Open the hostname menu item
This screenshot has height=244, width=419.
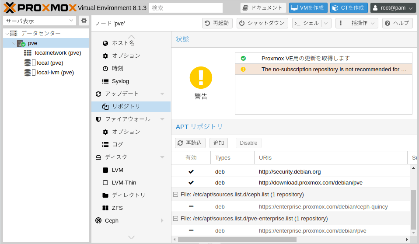click(131, 43)
